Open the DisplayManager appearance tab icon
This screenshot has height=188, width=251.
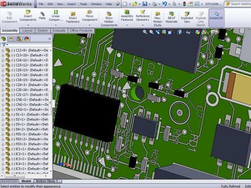(27, 39)
